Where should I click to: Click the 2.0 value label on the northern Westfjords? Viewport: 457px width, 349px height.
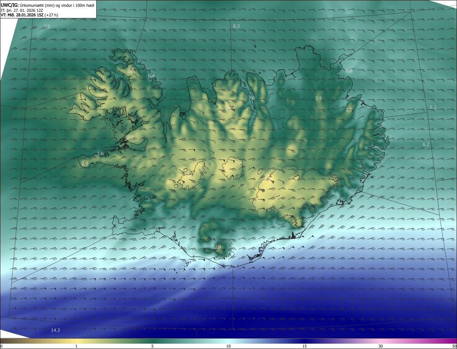coord(131,72)
